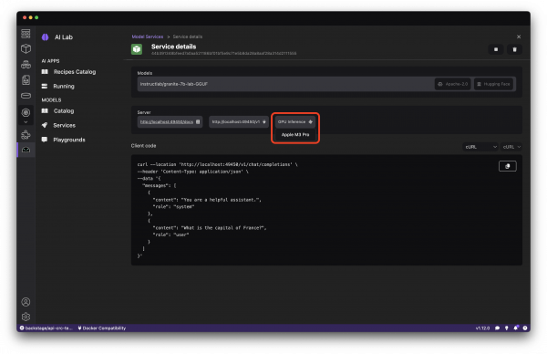547x354 pixels.
Task: Click the Service details heading
Action: pos(174,47)
